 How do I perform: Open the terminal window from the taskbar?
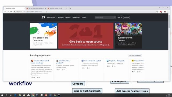(59, 95)
